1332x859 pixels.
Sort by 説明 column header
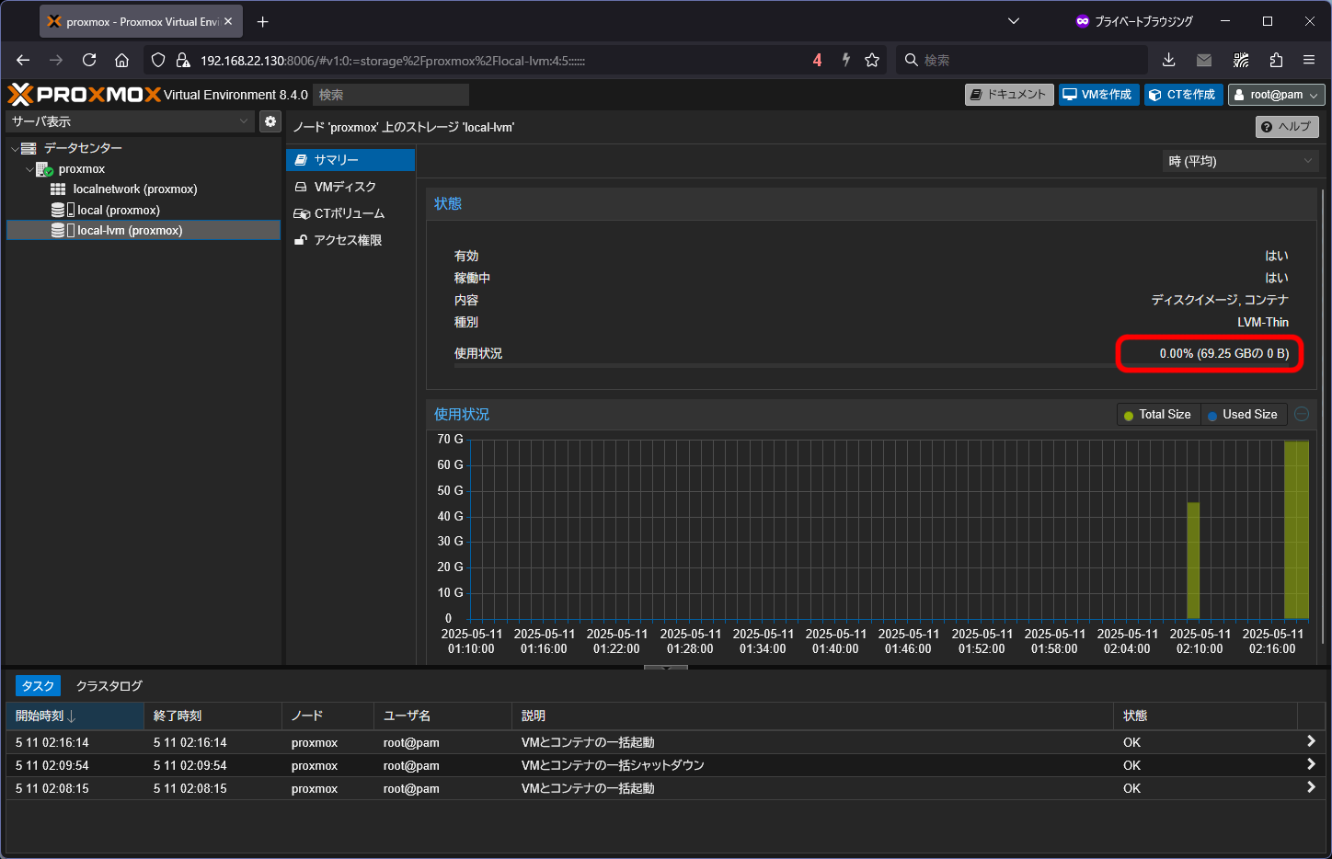pos(813,716)
